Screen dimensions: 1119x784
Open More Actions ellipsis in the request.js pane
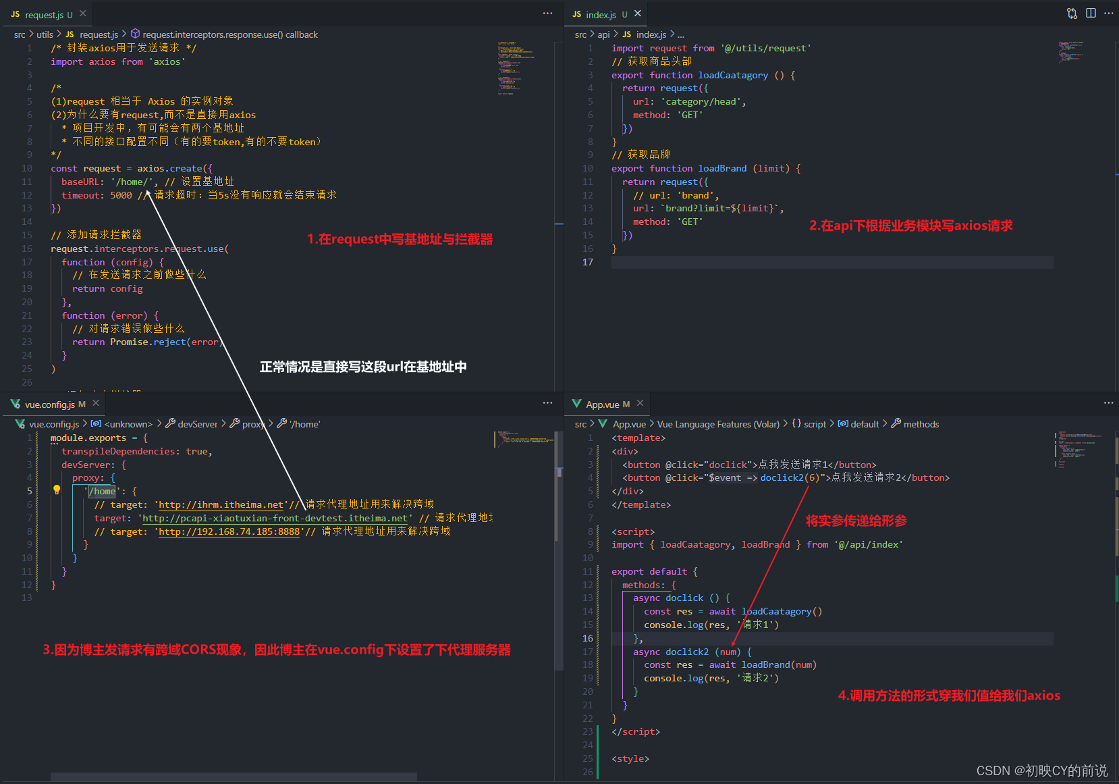click(547, 13)
